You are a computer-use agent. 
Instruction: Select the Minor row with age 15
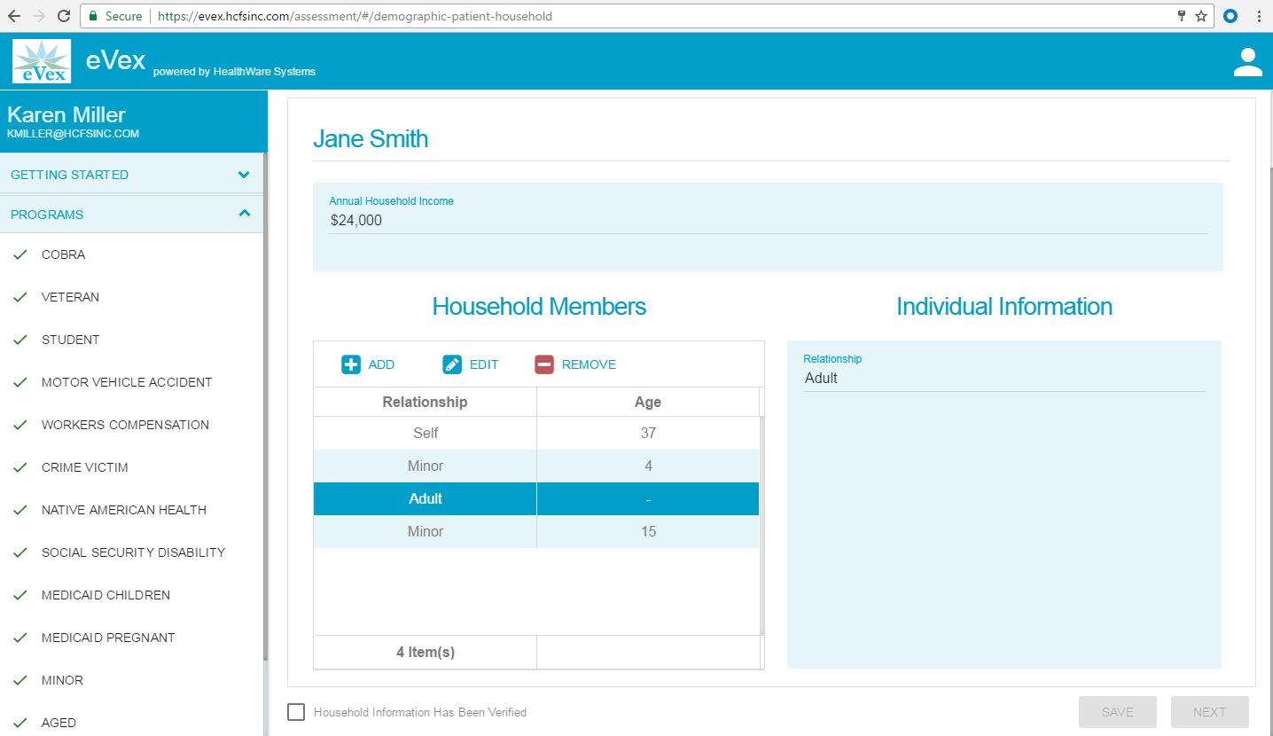535,532
